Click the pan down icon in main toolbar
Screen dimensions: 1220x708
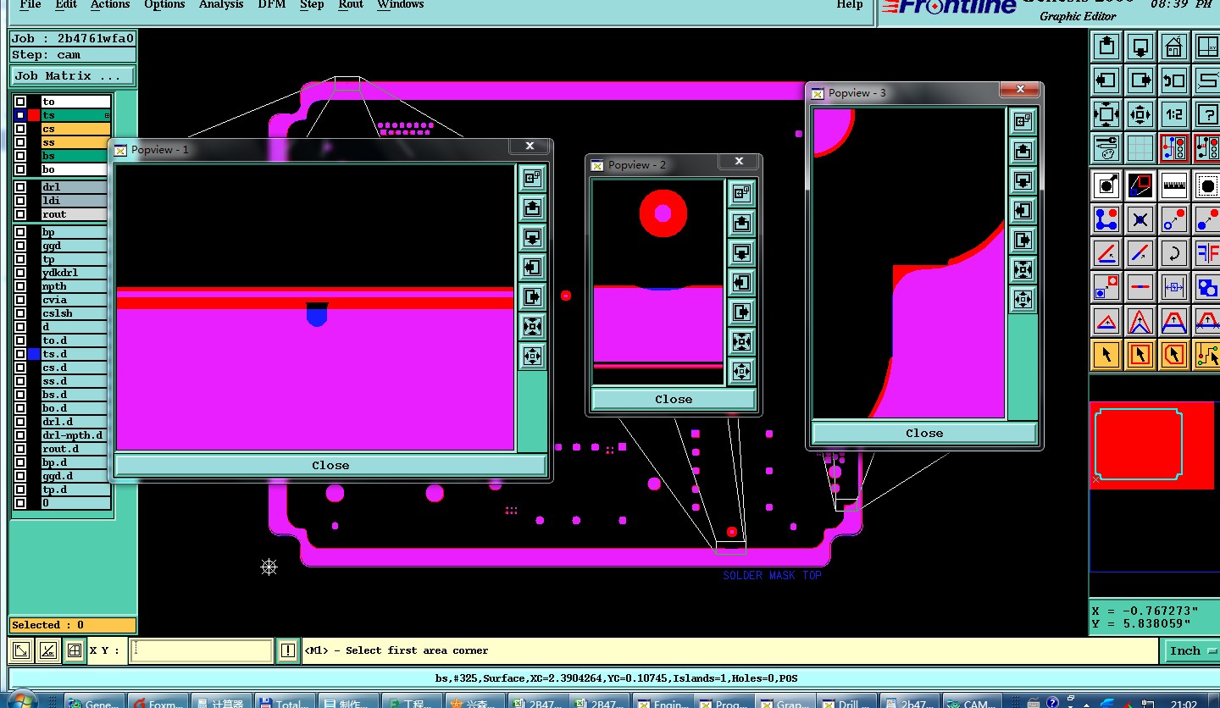(1140, 46)
